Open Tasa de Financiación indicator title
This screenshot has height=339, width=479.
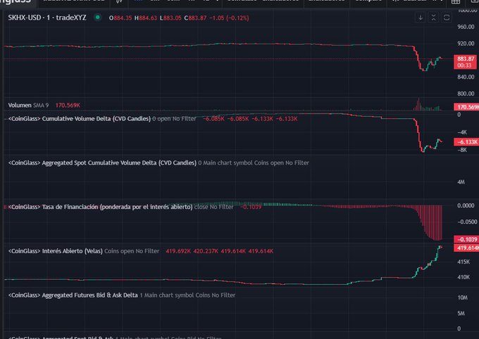(101, 207)
